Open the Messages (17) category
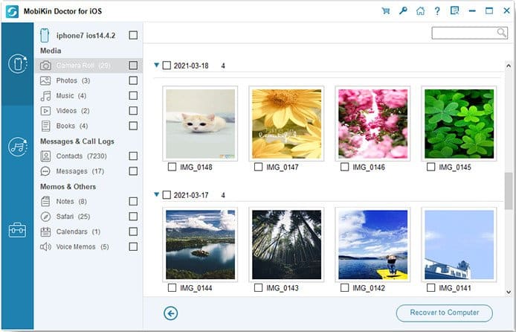The height and width of the screenshot is (332, 516). (x=80, y=171)
